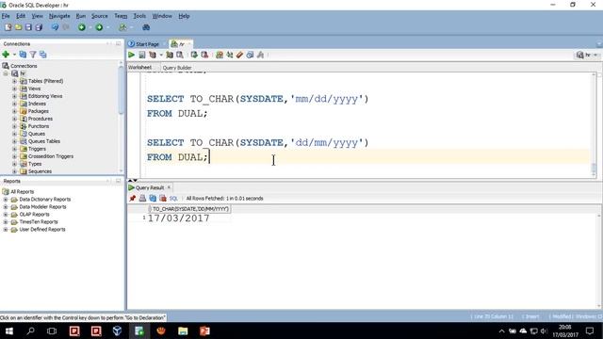603x339 pixels.
Task: Open Windows taskbar search
Action: [x=30, y=331]
